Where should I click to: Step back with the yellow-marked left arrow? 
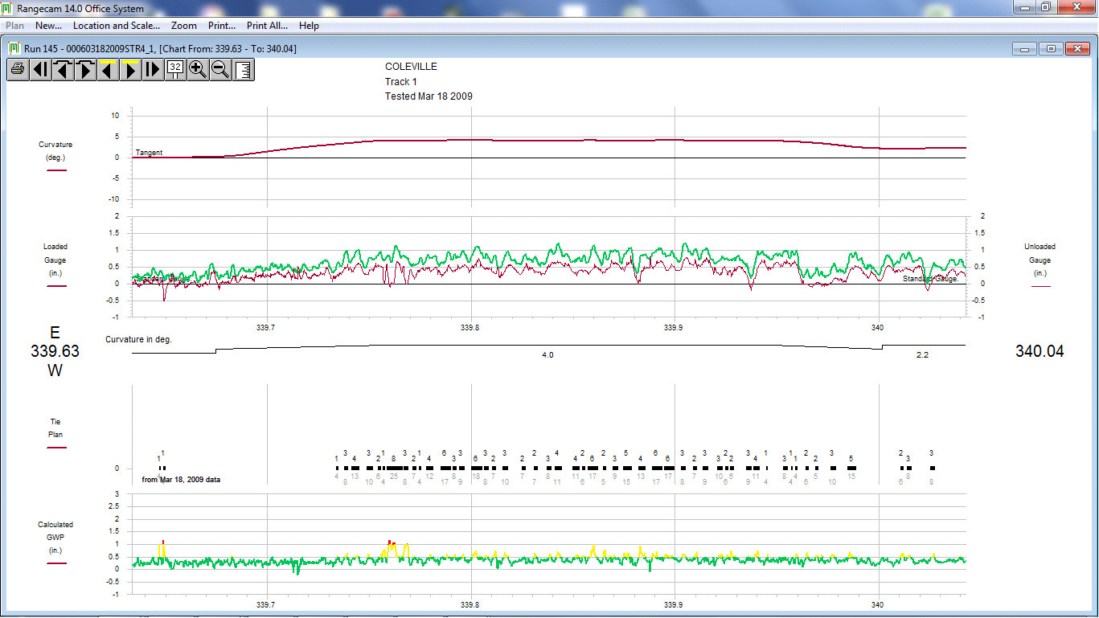[x=108, y=70]
